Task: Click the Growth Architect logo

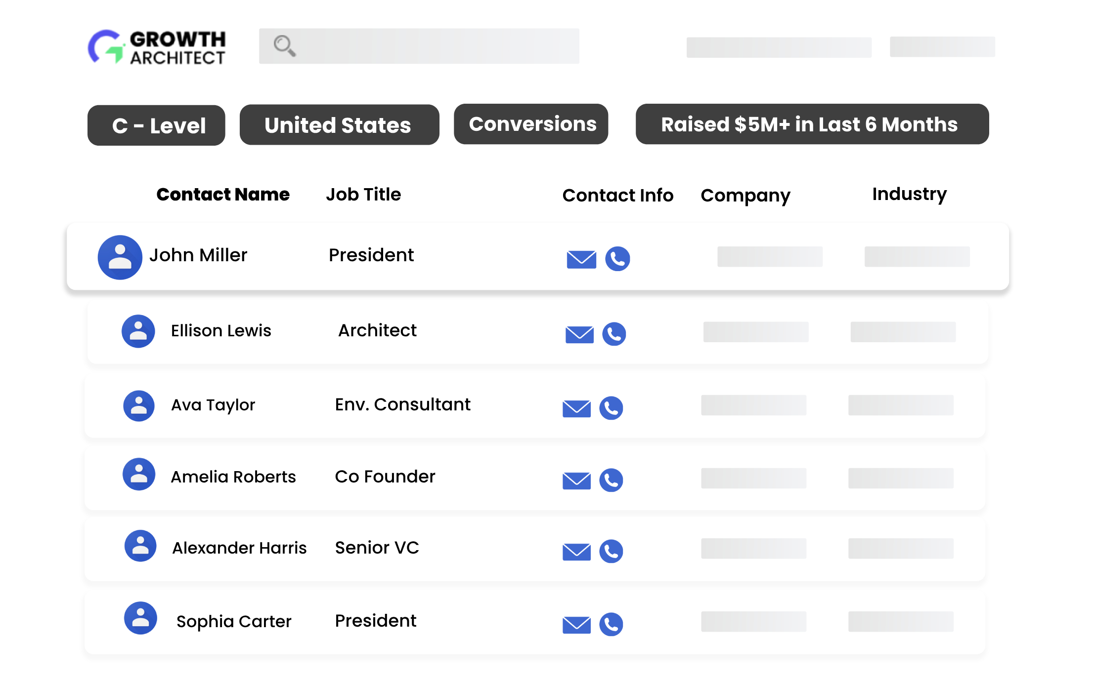Action: pyautogui.click(x=157, y=47)
